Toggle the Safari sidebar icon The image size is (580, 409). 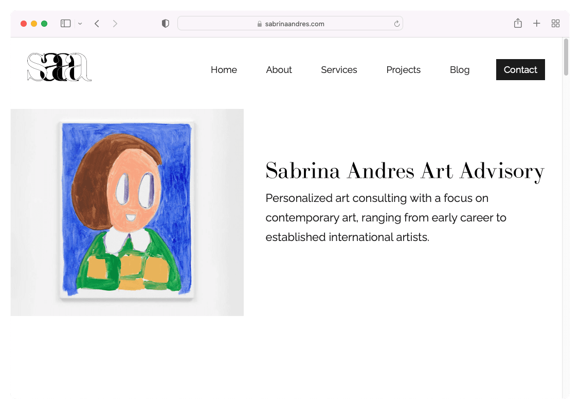click(x=65, y=24)
